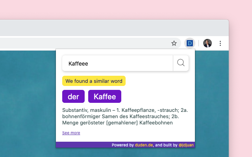Open the Duden extension icon

coord(190,43)
